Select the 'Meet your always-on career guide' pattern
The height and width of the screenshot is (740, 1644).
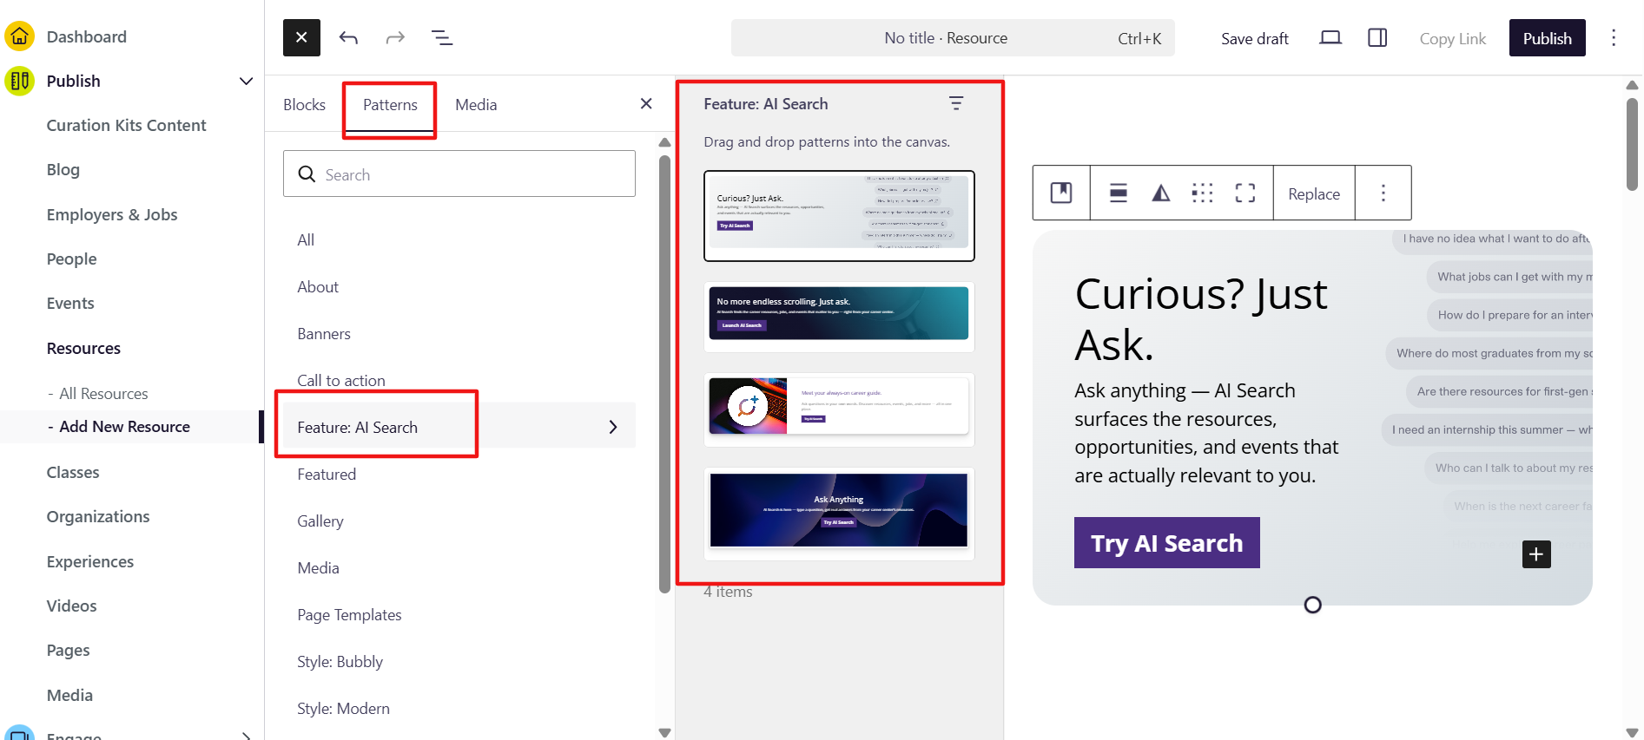pyautogui.click(x=839, y=409)
